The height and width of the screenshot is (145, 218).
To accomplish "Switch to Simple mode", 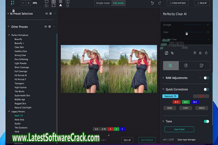I will tap(103, 3).
